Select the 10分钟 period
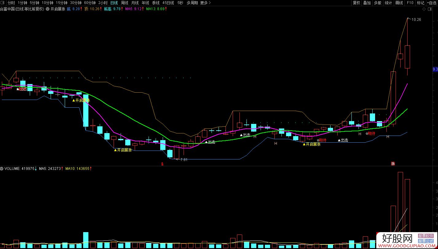Viewport: 438px width, 249px height. (47, 3)
